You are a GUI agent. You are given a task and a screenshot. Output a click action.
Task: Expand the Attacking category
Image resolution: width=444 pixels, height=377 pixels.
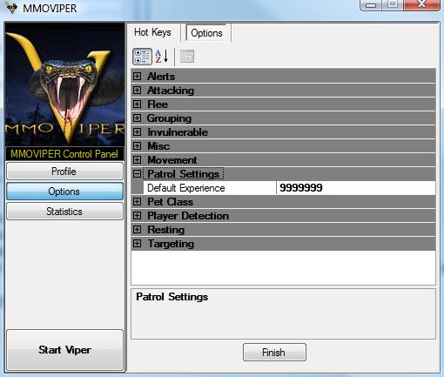(137, 91)
